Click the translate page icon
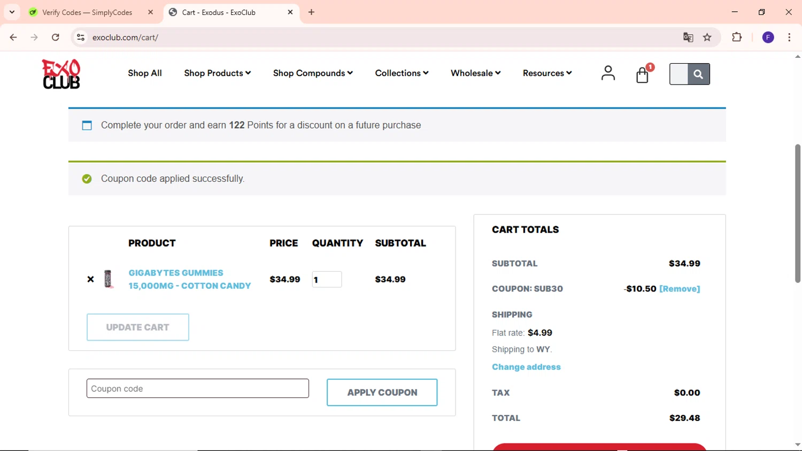 [x=688, y=37]
